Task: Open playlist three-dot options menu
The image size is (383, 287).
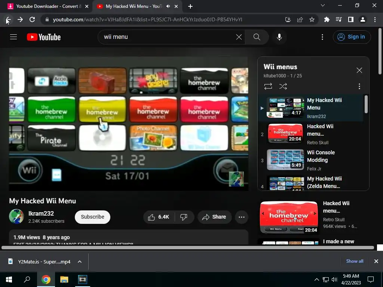Action: (359, 86)
